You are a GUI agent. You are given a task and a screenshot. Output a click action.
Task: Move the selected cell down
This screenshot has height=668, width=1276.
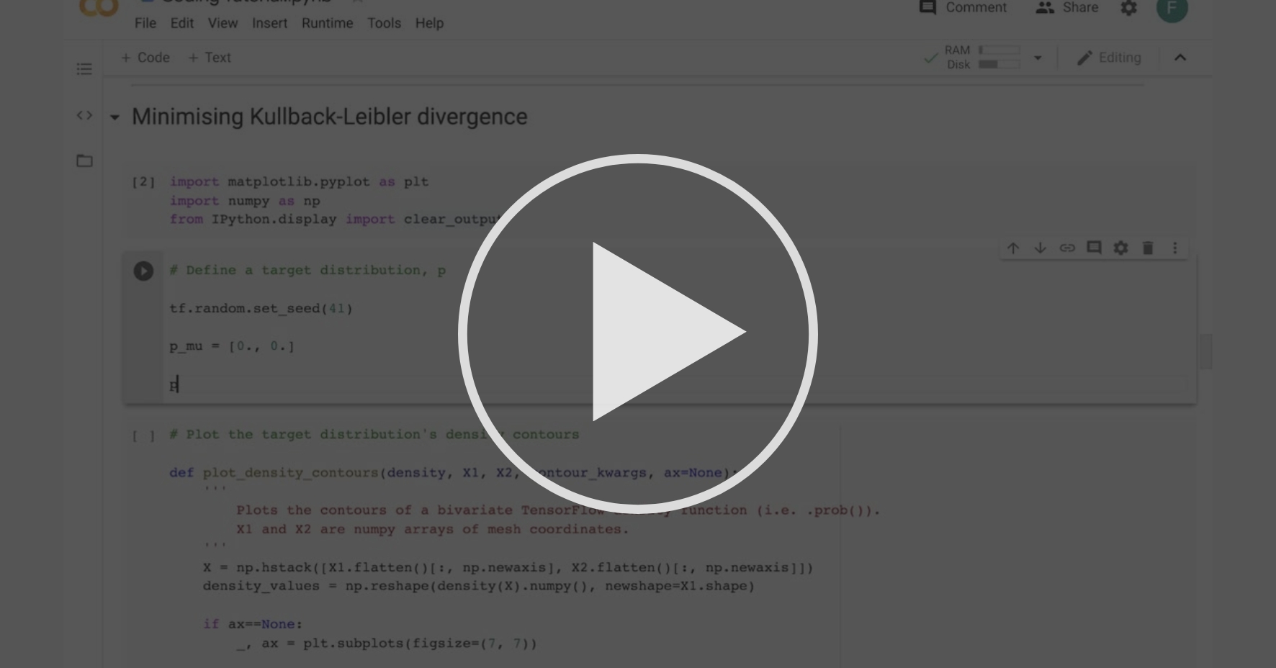click(x=1040, y=248)
